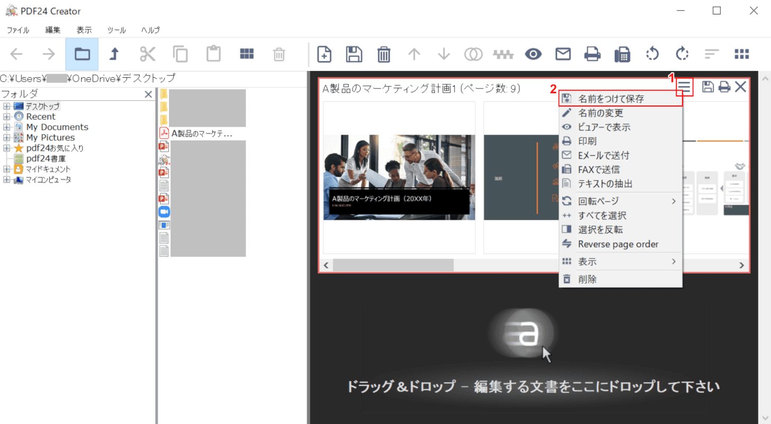This screenshot has height=424, width=771.
Task: Expand the マイコンピュータ tree node
Action: (7, 180)
